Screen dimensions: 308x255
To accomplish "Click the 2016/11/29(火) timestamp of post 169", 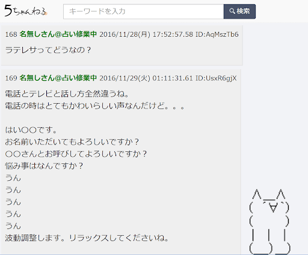I will coord(146,78).
